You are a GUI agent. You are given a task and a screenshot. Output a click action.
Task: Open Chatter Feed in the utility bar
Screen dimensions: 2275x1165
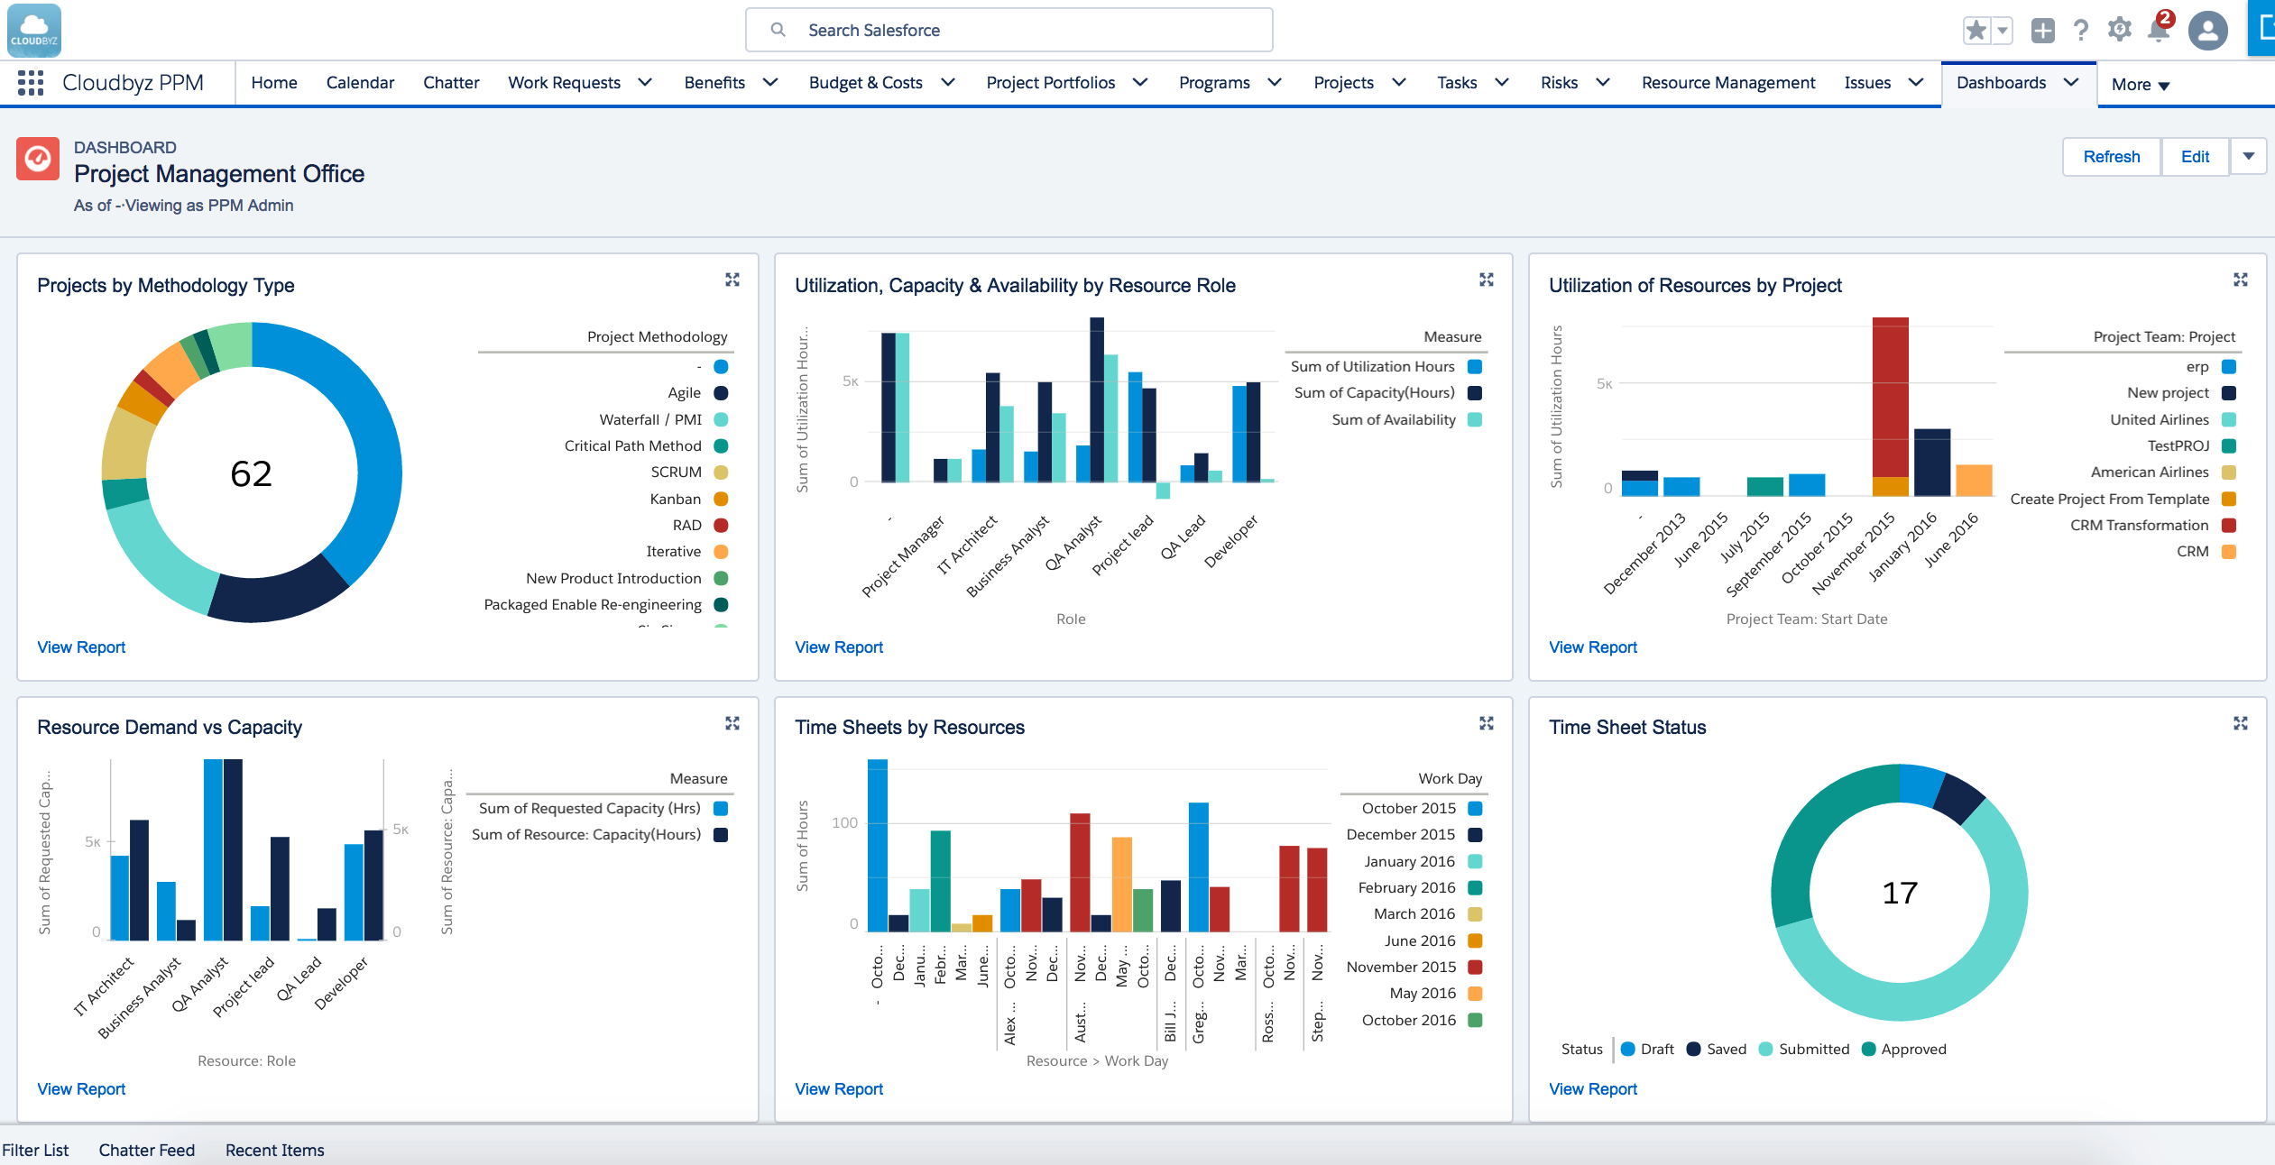tap(146, 1150)
